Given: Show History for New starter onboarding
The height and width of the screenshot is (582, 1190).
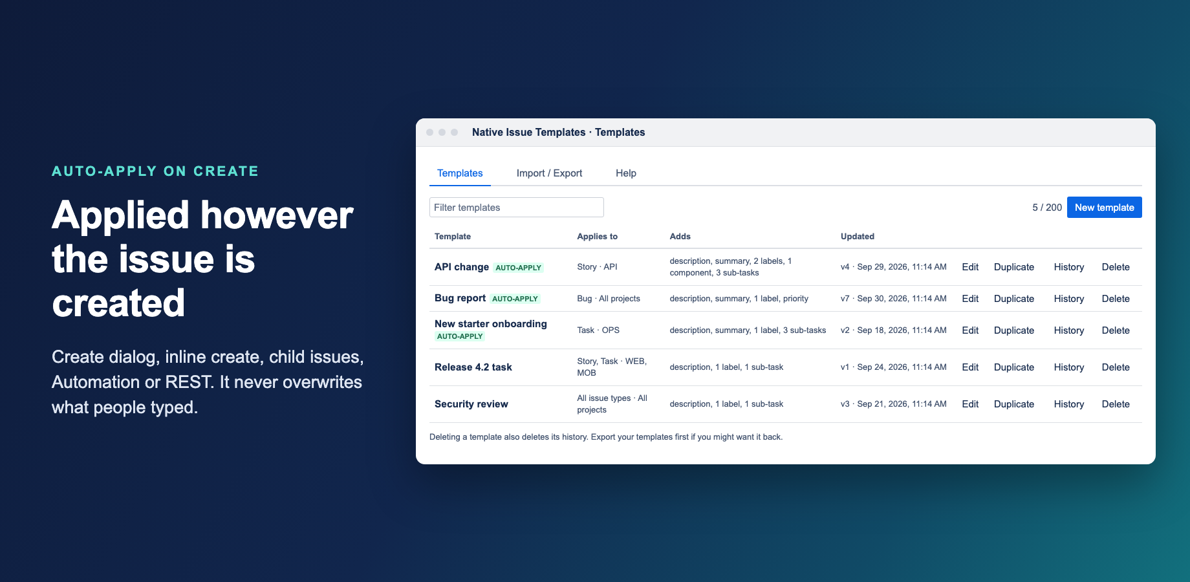Looking at the screenshot, I should (x=1069, y=330).
